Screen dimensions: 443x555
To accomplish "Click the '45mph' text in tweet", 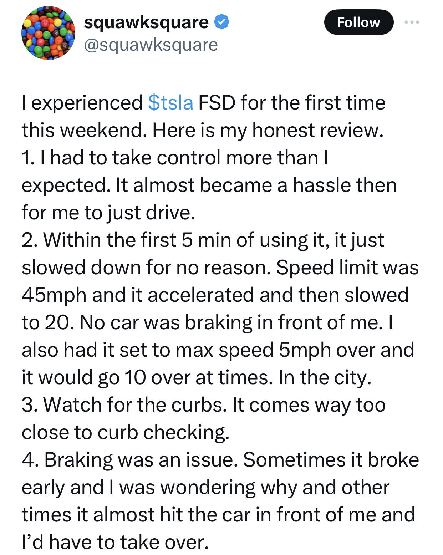I will [x=54, y=295].
